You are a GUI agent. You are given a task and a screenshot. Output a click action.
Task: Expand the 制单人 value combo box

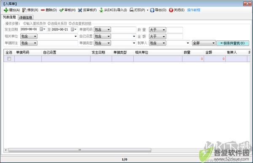coord(188,43)
